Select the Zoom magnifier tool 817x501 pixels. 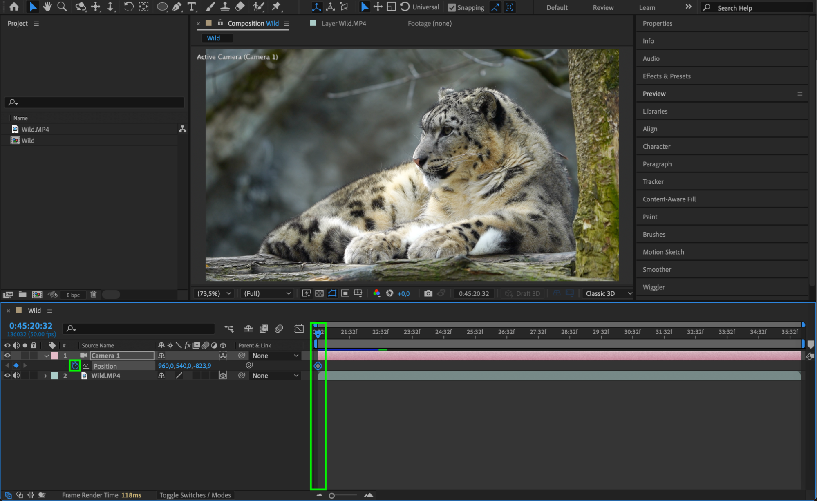tap(62, 7)
